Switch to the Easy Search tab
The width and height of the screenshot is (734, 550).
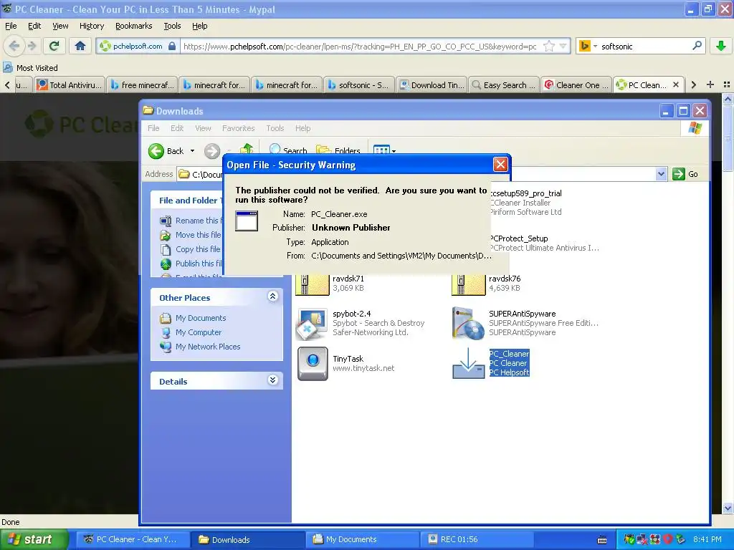(x=504, y=85)
